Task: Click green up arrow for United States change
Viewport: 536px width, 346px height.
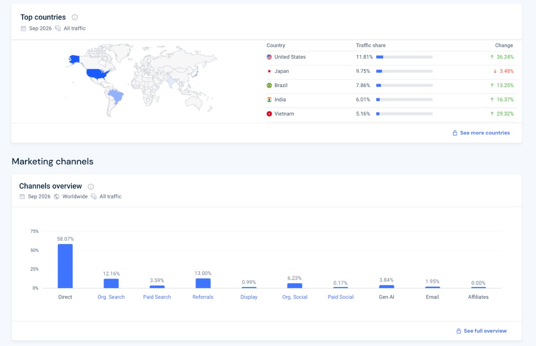Action: 492,57
